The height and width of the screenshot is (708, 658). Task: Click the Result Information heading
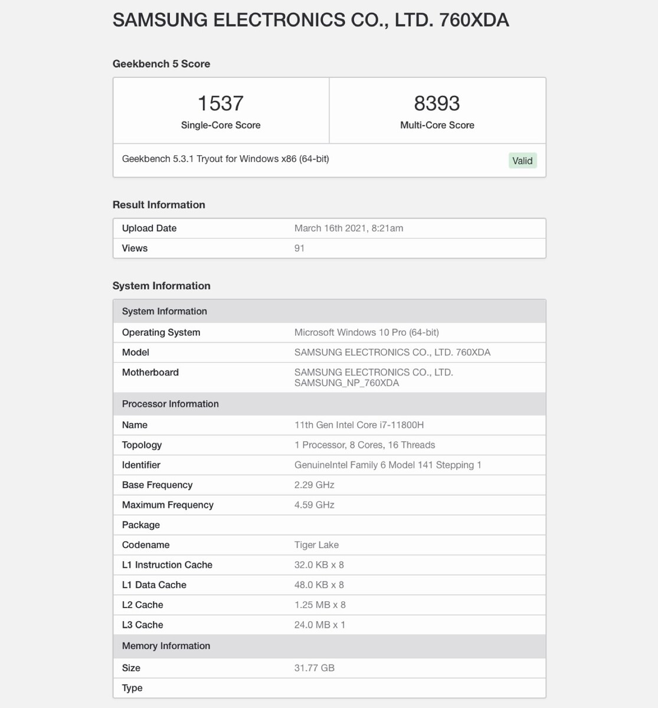click(159, 205)
